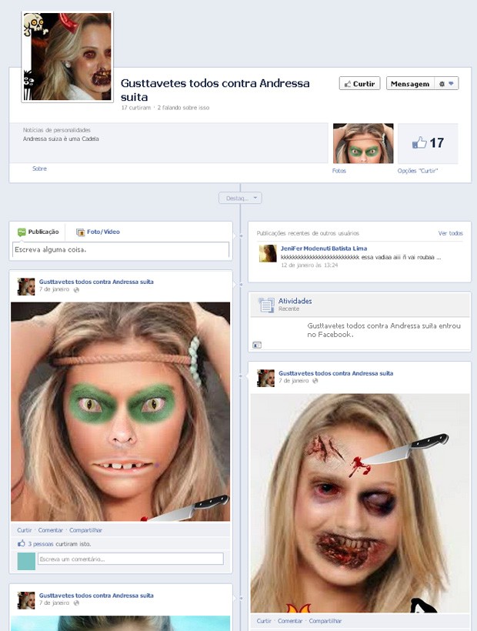Open the Mensagem message button
Image resolution: width=477 pixels, height=631 pixels.
410,84
